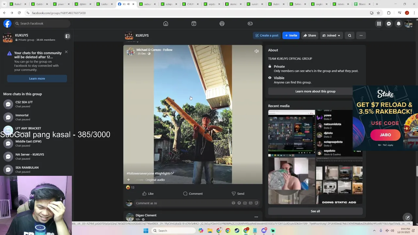Image resolution: width=418 pixels, height=235 pixels.
Task: Search within the KUKUYS group
Action: point(349,35)
